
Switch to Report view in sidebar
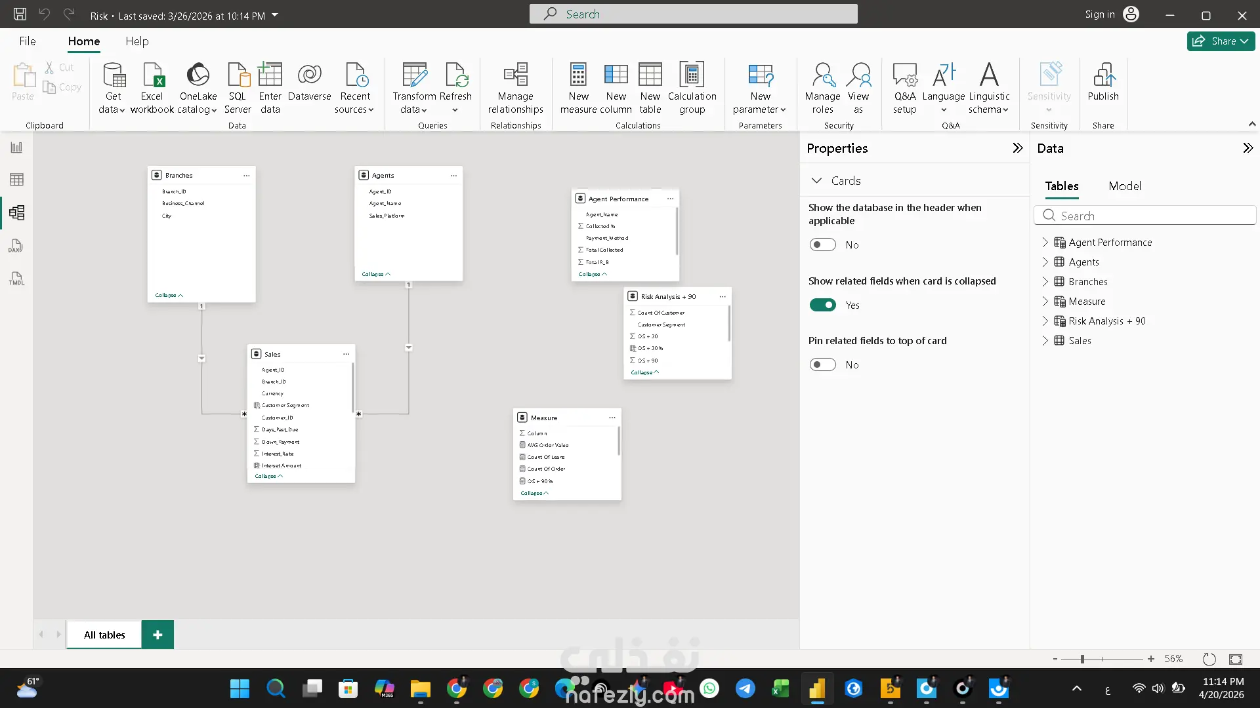(x=16, y=147)
